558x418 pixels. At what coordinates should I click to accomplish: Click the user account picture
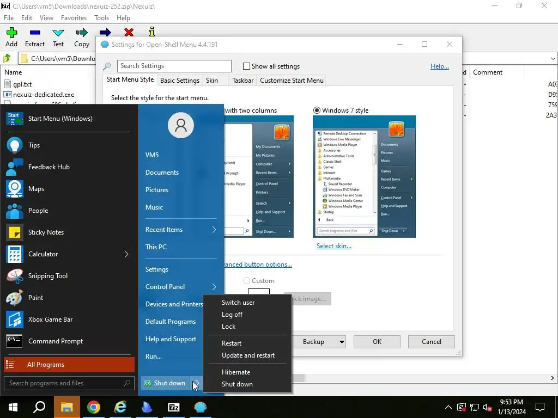tap(181, 125)
